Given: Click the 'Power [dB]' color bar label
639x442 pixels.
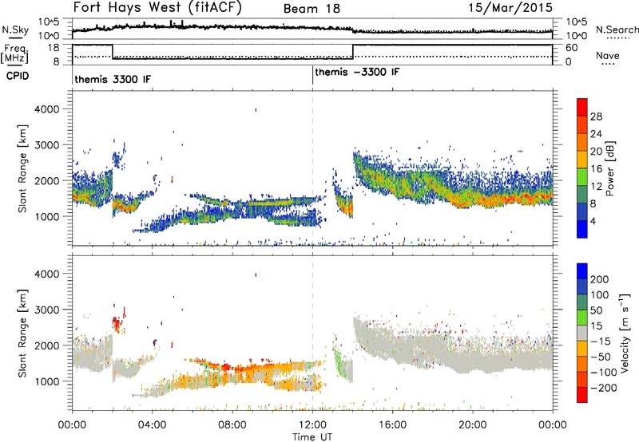Looking at the screenshot, I should click(x=610, y=168).
